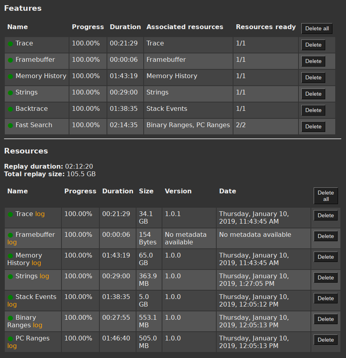Click the green status icon beside Fast Search feature
The width and height of the screenshot is (346, 358).
pyautogui.click(x=10, y=125)
